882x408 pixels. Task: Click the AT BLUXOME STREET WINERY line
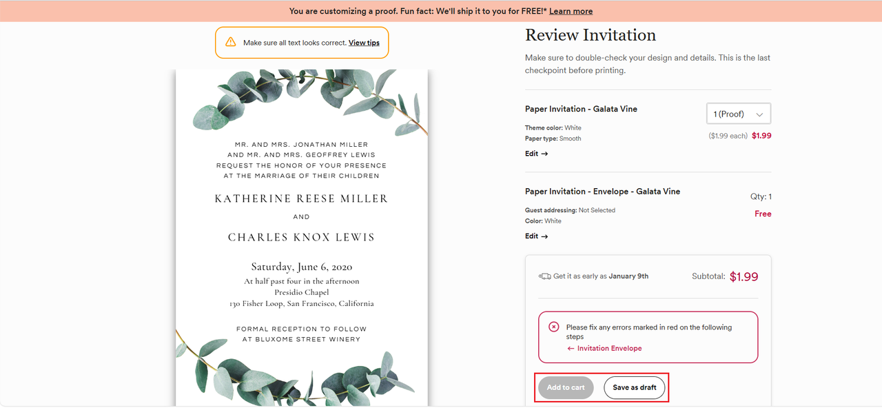[x=302, y=339]
